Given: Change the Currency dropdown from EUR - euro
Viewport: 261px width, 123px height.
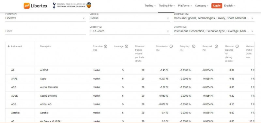Looking at the screenshot, I should [130, 31].
